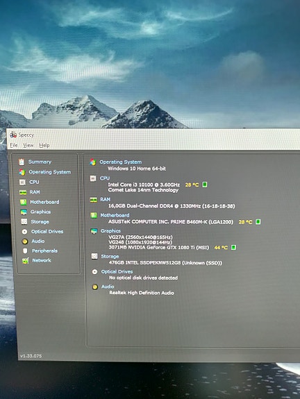This screenshot has height=399, width=300.
Task: Click the version number v1.33.075
Action: 31,356
